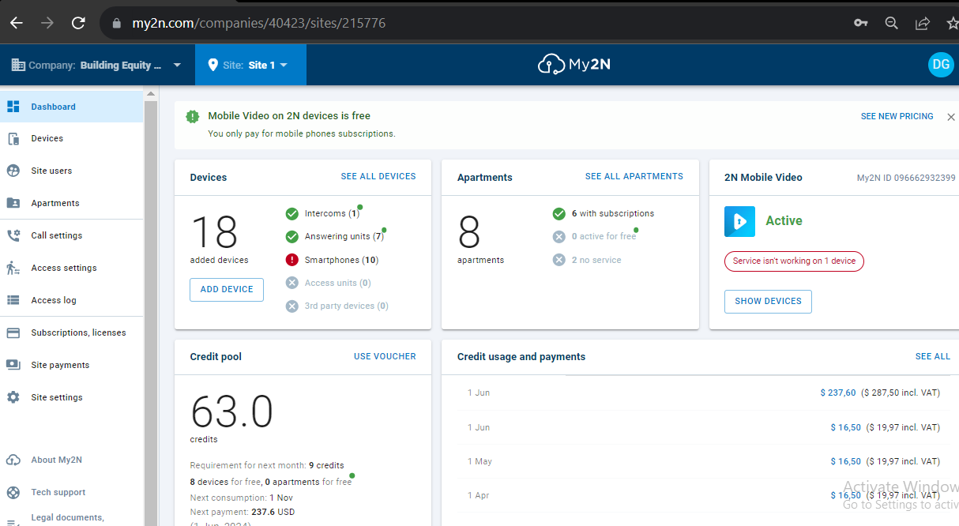Click the red Smartphones alert icon

pos(291,260)
